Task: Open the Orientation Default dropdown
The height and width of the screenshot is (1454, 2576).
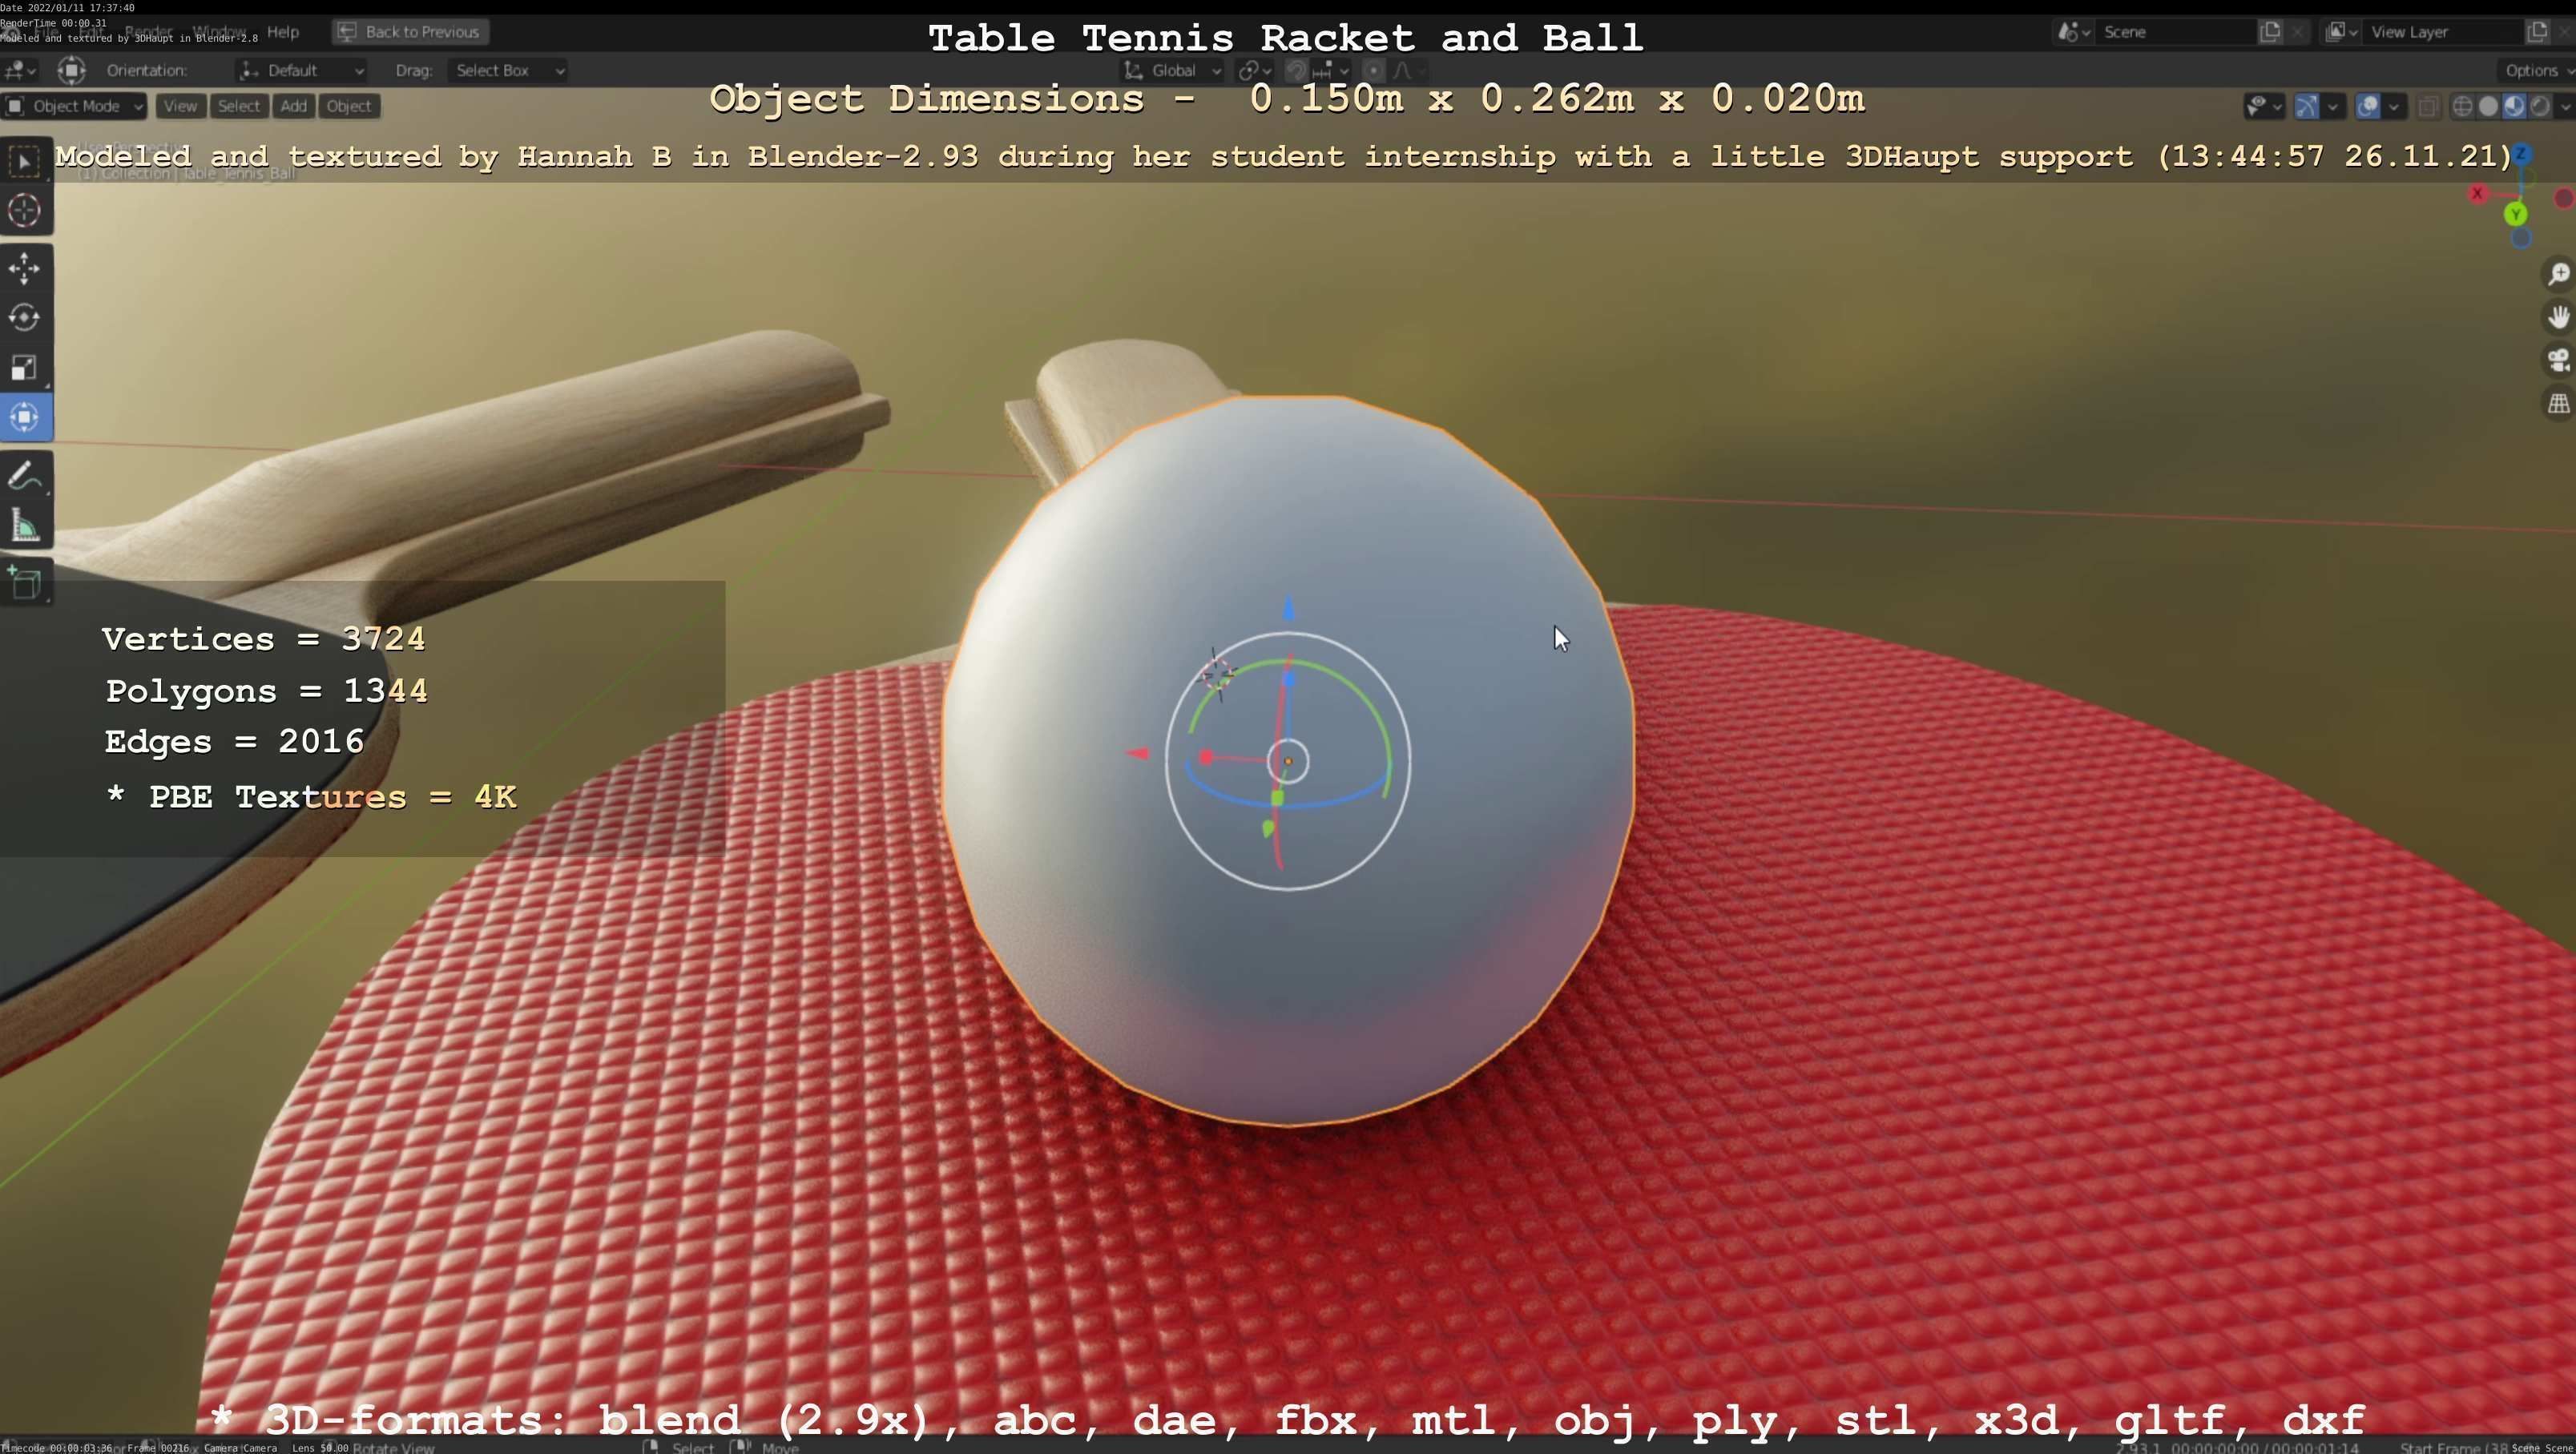Action: [x=302, y=71]
